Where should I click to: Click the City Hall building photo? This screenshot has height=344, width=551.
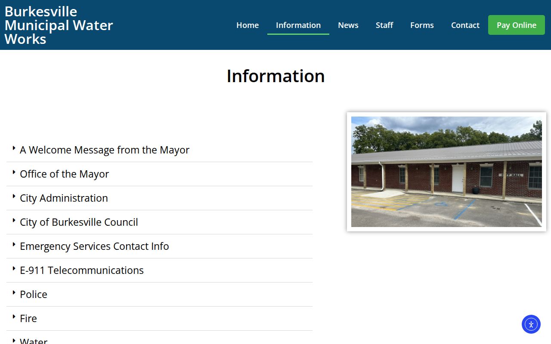point(446,172)
